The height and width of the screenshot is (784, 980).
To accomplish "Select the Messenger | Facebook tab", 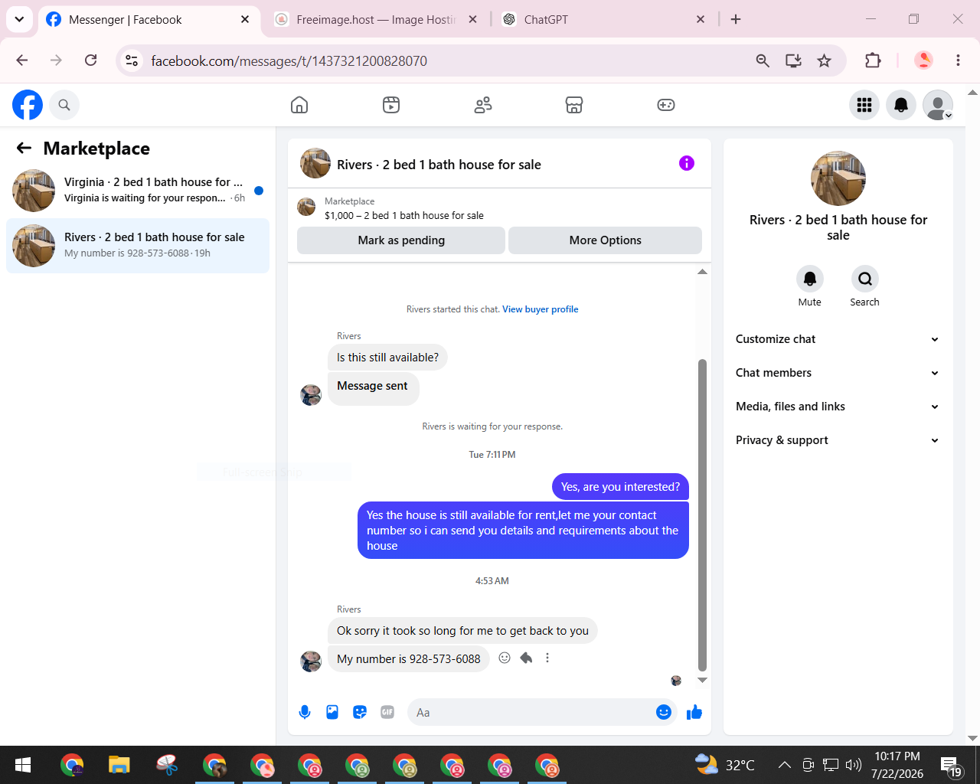I will click(148, 19).
